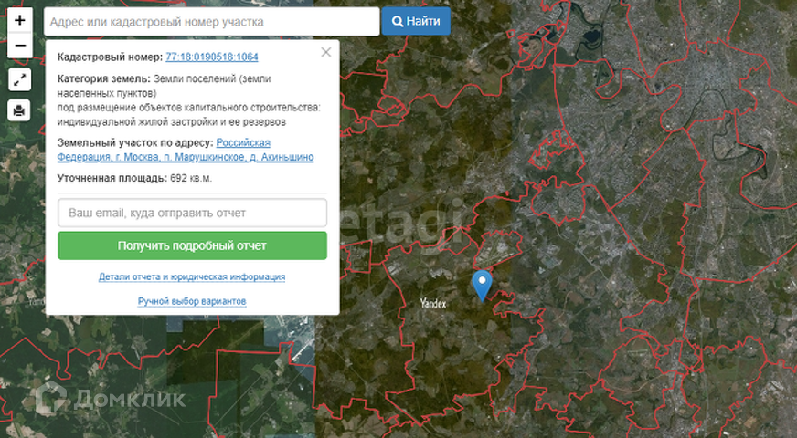Zoom out the map with minus button

click(x=20, y=46)
